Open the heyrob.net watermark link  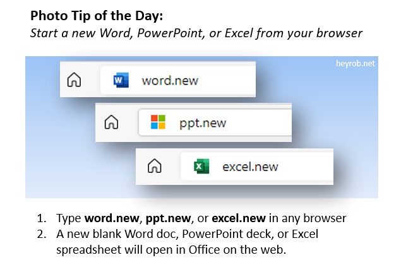(356, 64)
